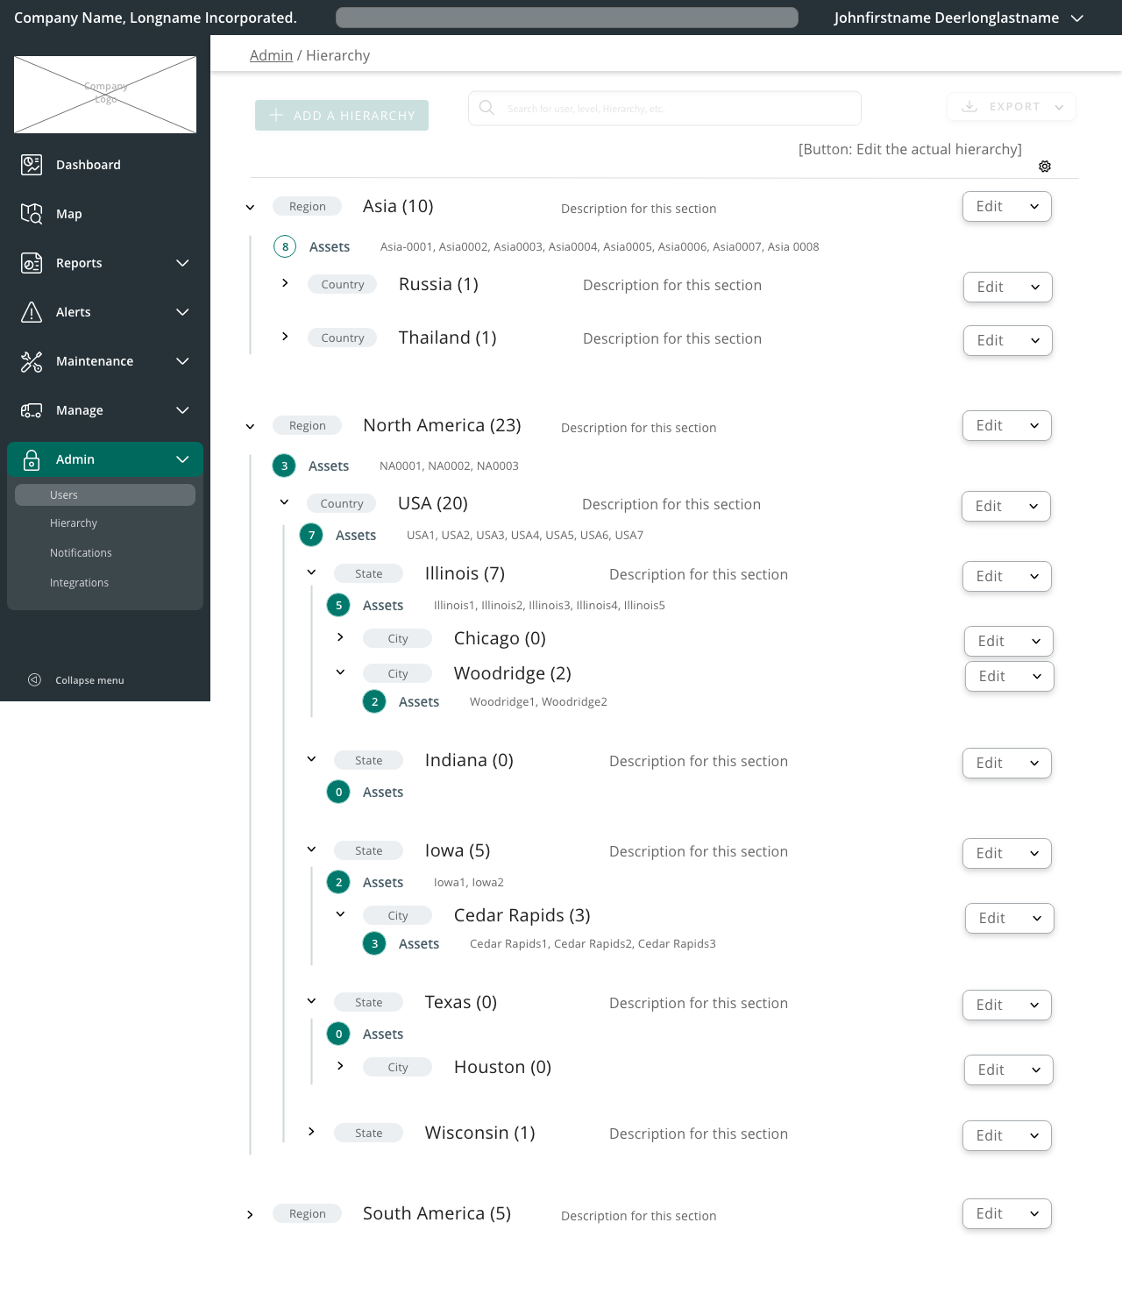Viewport: 1122px width, 1315px height.
Task: Expand the Wisconsin state row
Action: (311, 1132)
